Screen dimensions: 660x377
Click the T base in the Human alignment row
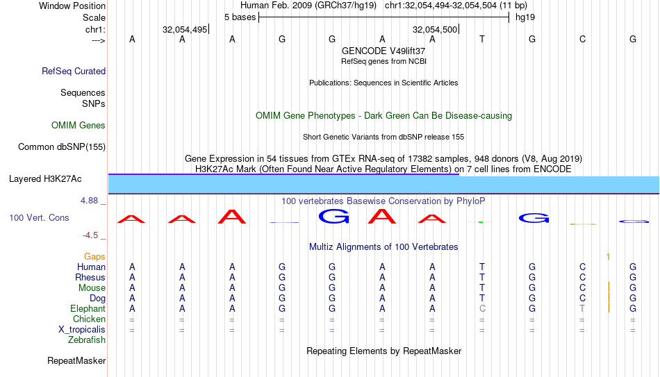click(482, 267)
